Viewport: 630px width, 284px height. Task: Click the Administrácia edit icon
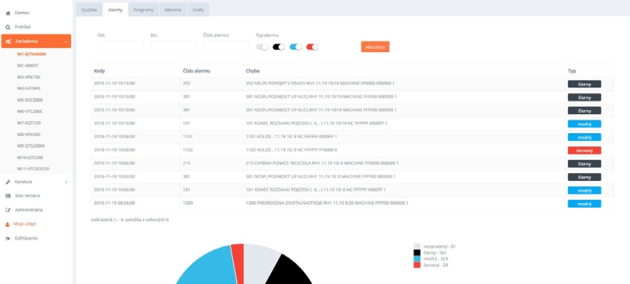click(x=8, y=210)
